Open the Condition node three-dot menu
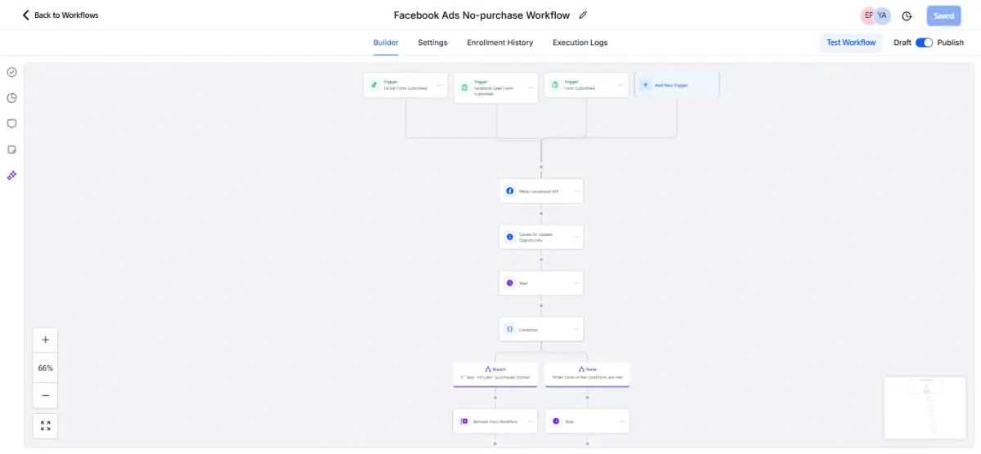Image resolution: width=981 pixels, height=454 pixels. [x=576, y=329]
